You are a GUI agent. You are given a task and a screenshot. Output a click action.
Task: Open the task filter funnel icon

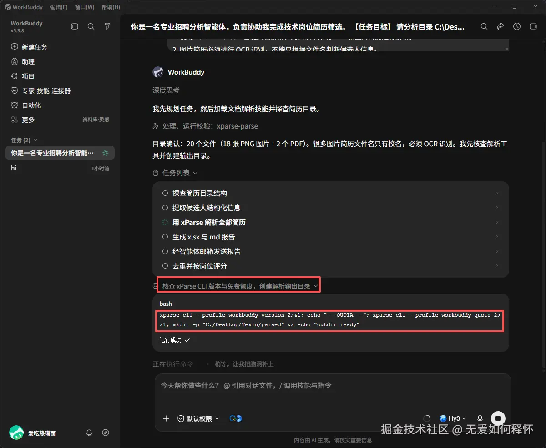107,27
